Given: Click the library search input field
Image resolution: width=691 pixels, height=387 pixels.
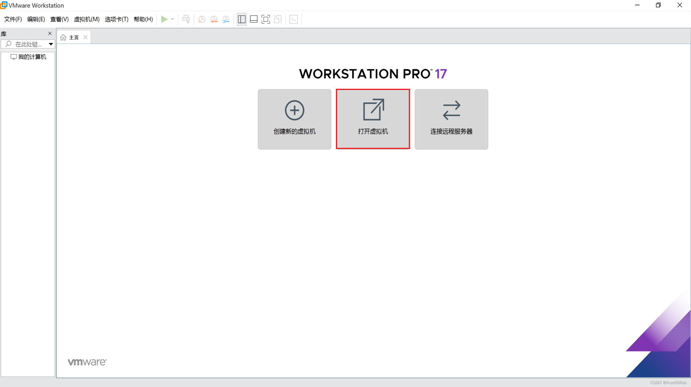Looking at the screenshot, I should 28,44.
